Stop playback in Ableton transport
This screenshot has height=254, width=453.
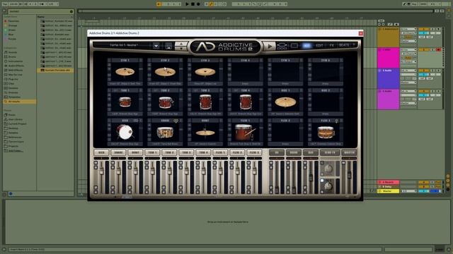click(193, 4)
